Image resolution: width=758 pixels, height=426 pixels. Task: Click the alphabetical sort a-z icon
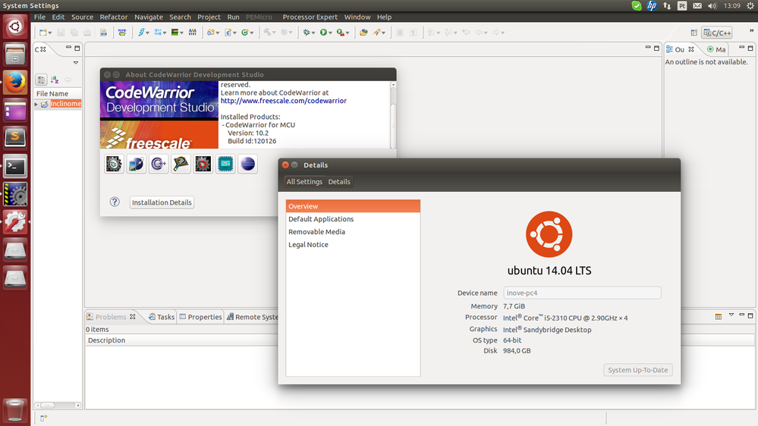point(55,80)
